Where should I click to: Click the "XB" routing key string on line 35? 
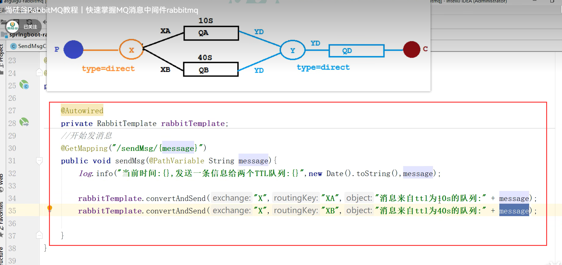coord(330,211)
